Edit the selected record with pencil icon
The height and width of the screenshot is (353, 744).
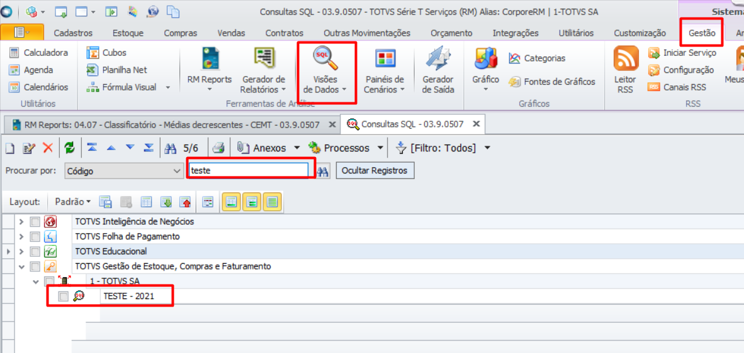click(29, 148)
